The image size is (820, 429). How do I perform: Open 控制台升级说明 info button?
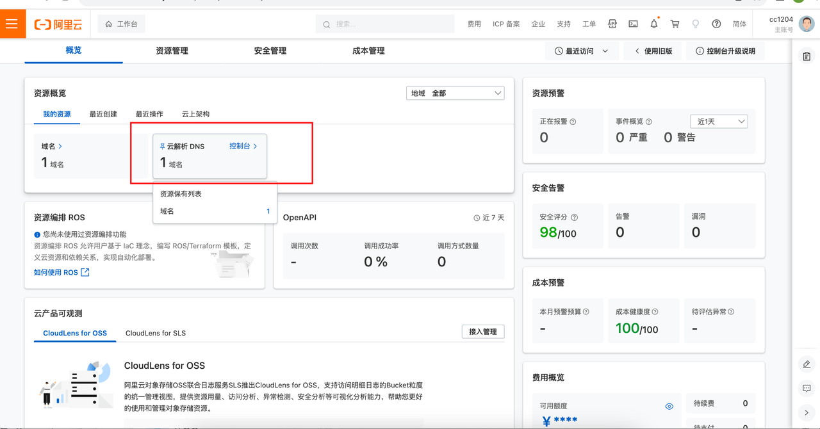click(x=725, y=51)
